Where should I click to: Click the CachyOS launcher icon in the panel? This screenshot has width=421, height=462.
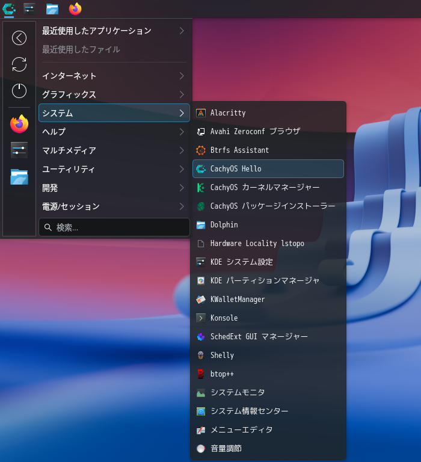coord(9,9)
